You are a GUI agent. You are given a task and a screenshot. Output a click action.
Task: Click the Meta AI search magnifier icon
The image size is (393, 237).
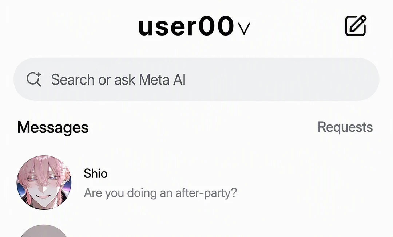34,79
